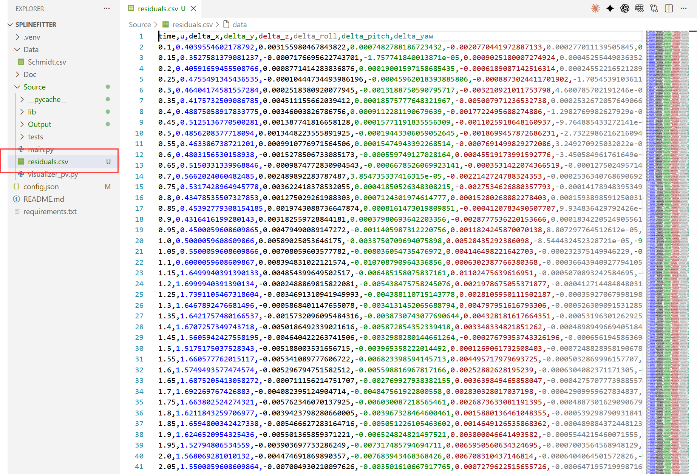Split the editor to the right
This screenshot has height=474, width=697.
point(669,8)
